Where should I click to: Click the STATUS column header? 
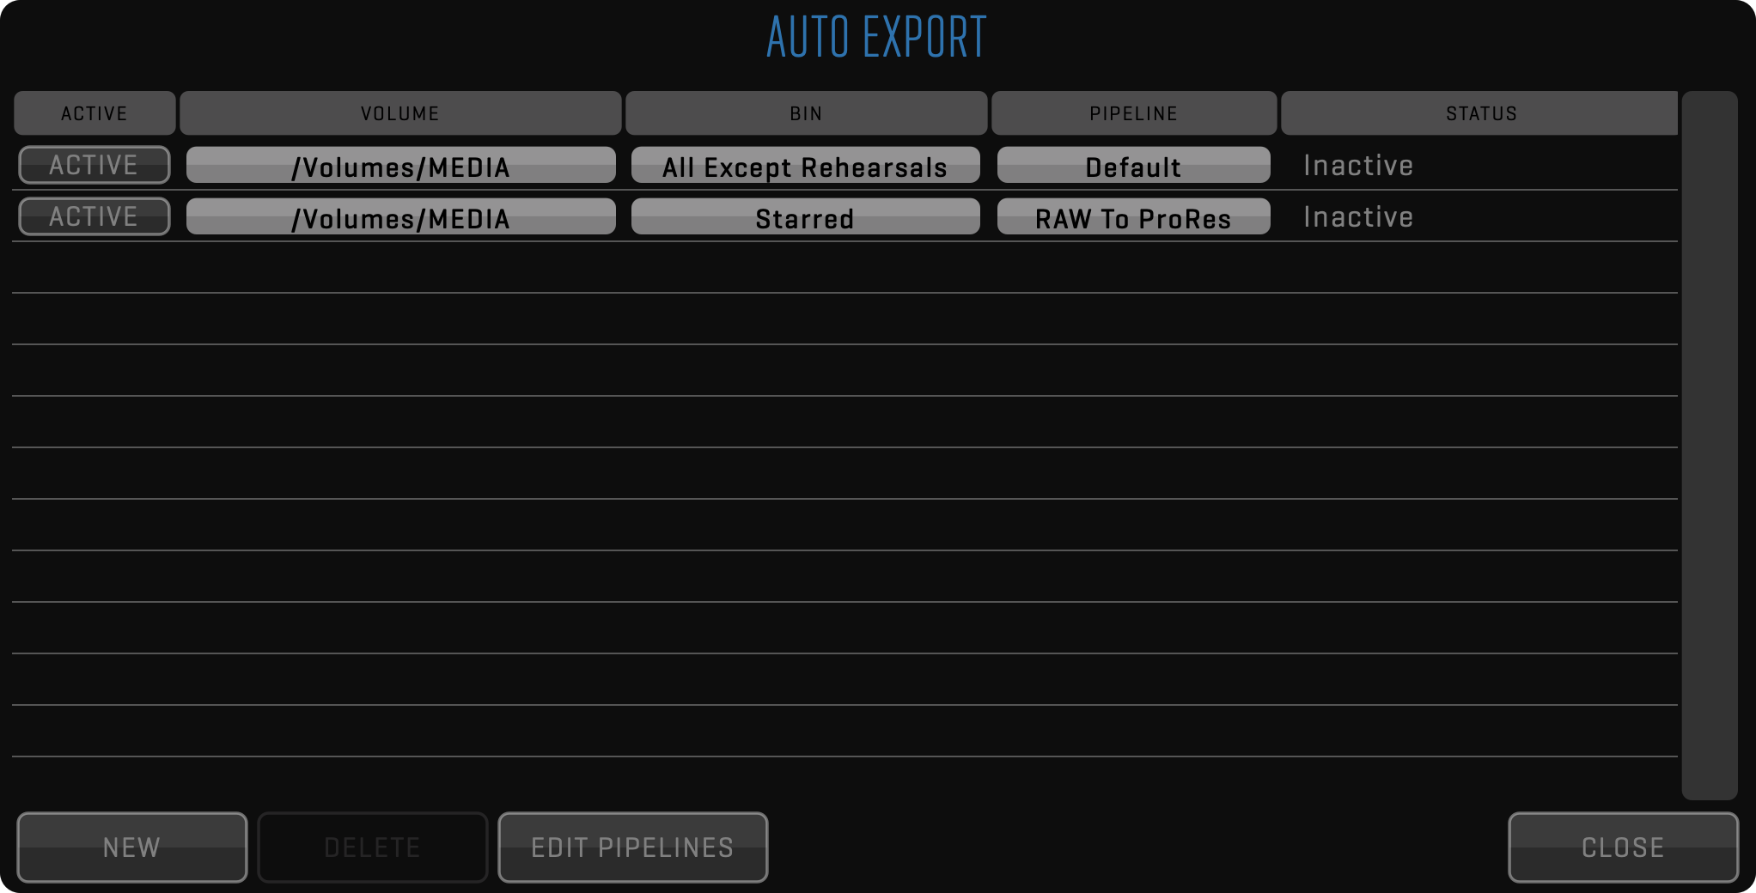pos(1480,113)
